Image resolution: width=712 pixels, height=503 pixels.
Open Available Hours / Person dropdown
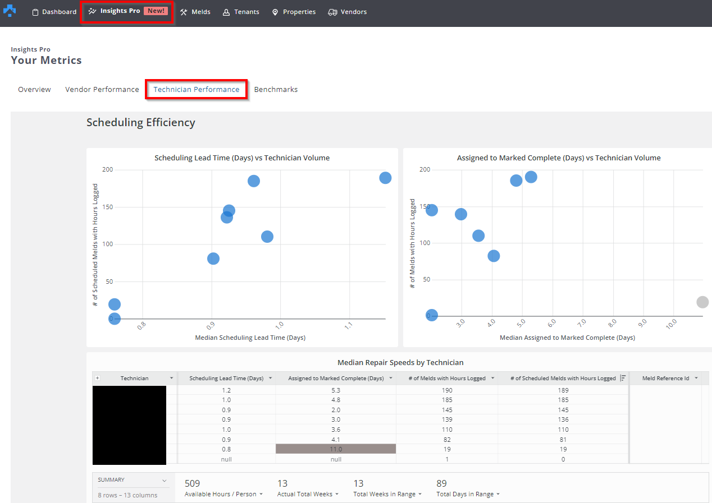click(261, 494)
